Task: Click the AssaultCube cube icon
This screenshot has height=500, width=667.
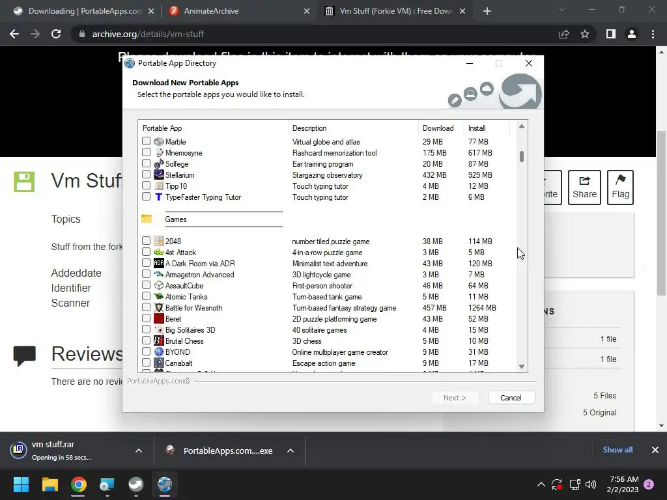Action: click(159, 285)
